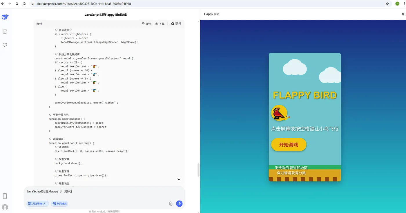Screen dimensions: 406x213
Task: Click the conversation title heading
Action: (x=106, y=14)
